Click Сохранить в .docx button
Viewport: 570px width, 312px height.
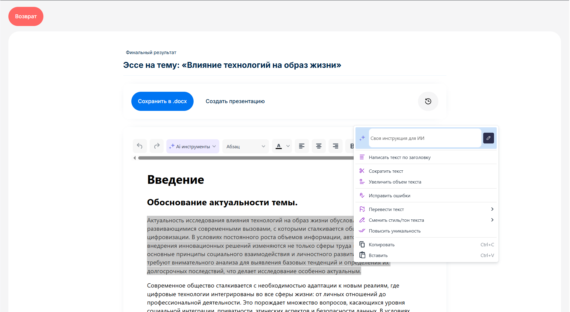pos(162,101)
